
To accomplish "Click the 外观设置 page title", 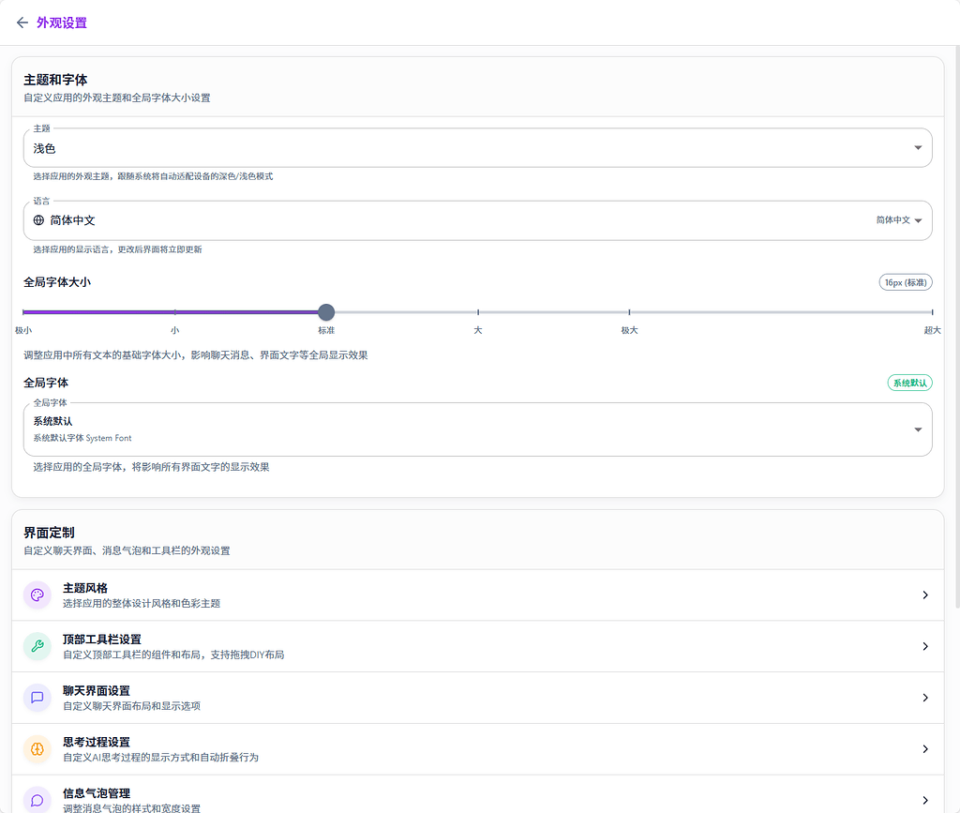I will [62, 23].
